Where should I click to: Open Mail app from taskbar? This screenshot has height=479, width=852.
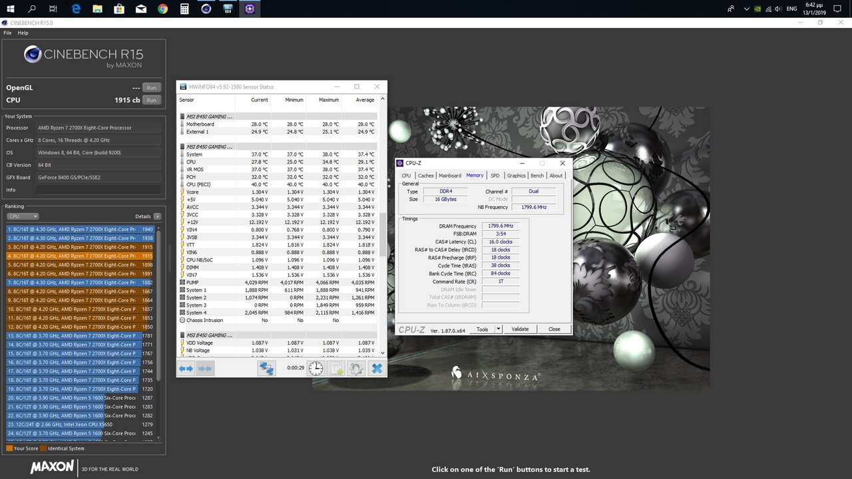point(141,9)
